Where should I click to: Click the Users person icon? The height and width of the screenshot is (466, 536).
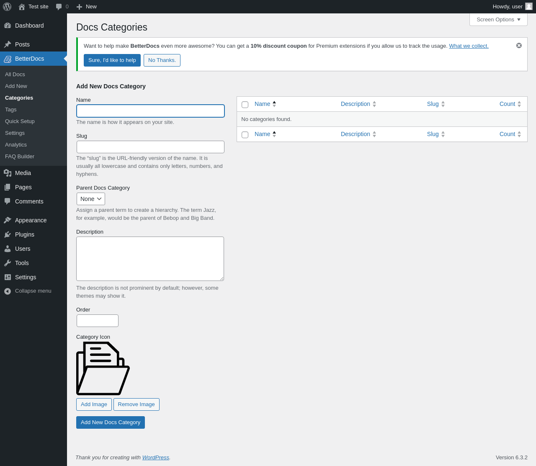(x=8, y=249)
